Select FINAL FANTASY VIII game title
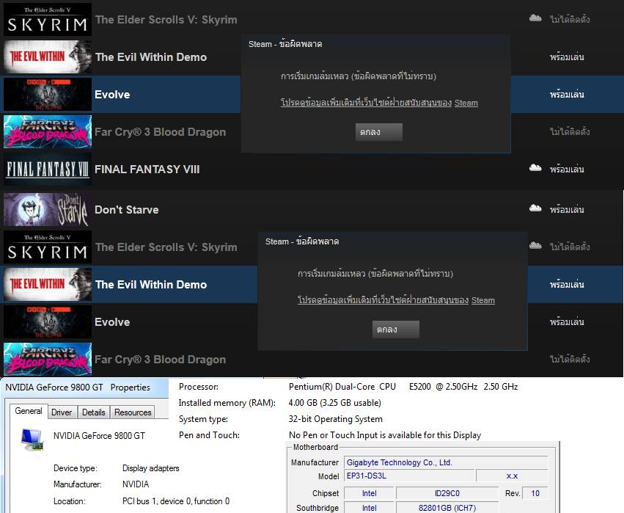The image size is (624, 513). 147,170
